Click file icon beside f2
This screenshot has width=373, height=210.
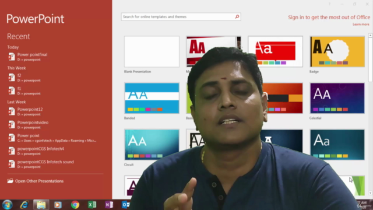[12, 78]
